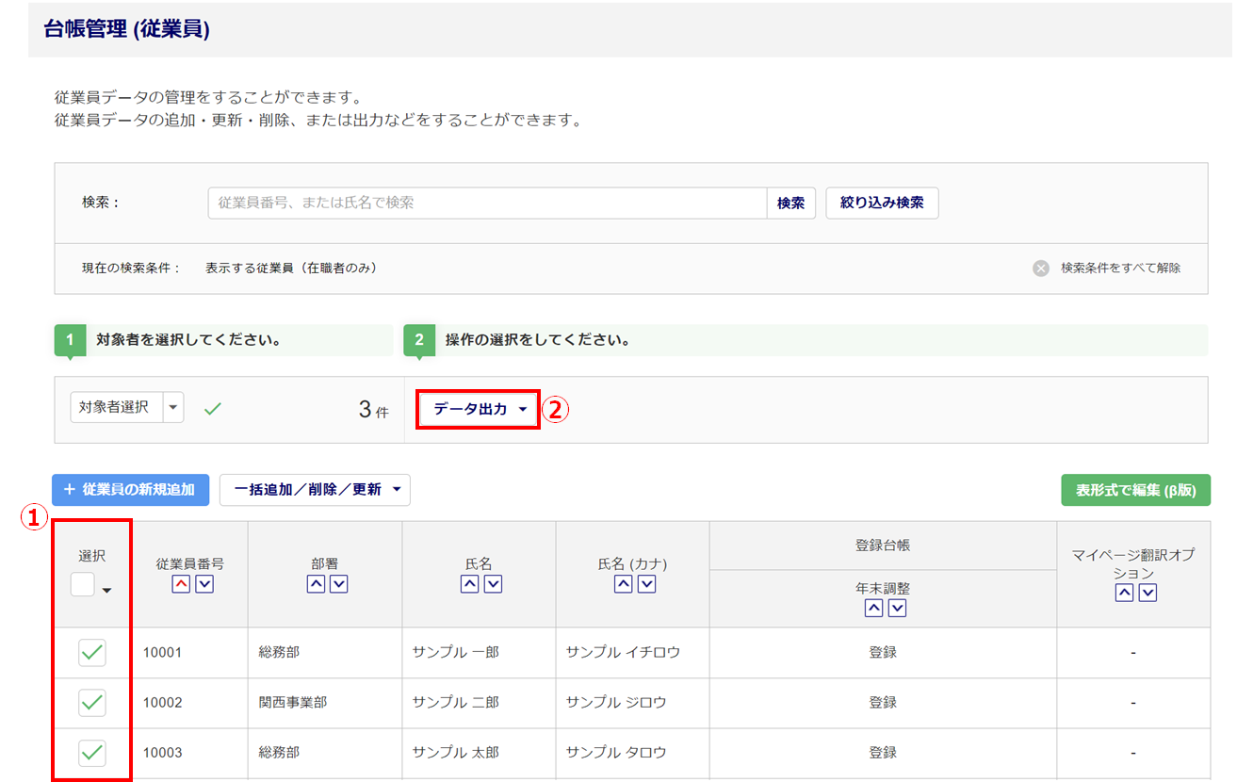Screen dimensions: 1237x782
Task: Sort 氏名 column descending
Action: pos(493,584)
